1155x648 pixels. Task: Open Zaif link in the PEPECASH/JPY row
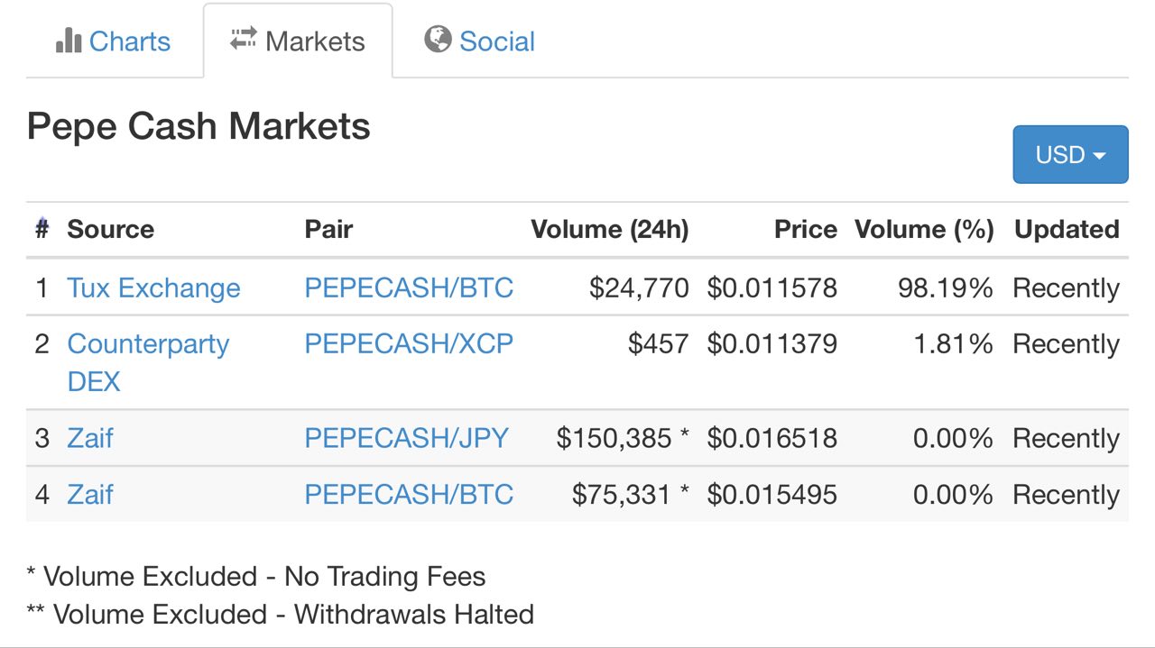pyautogui.click(x=90, y=438)
